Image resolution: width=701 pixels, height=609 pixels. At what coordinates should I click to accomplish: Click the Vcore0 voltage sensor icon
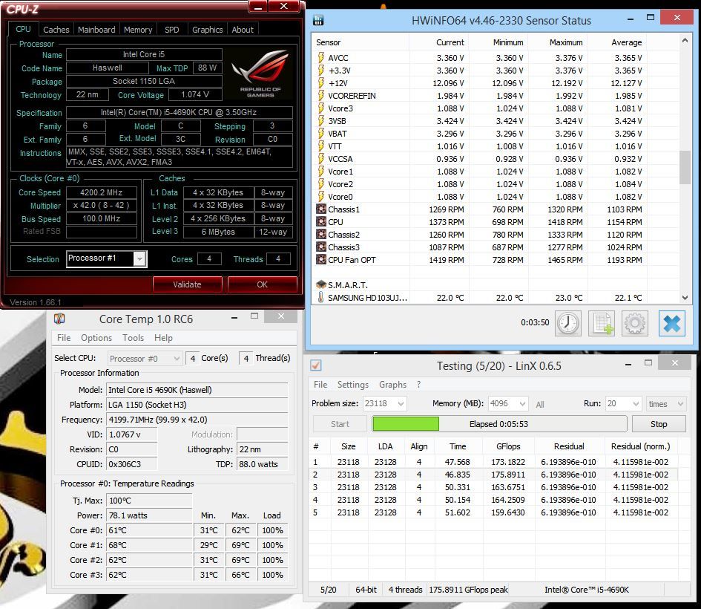click(321, 196)
